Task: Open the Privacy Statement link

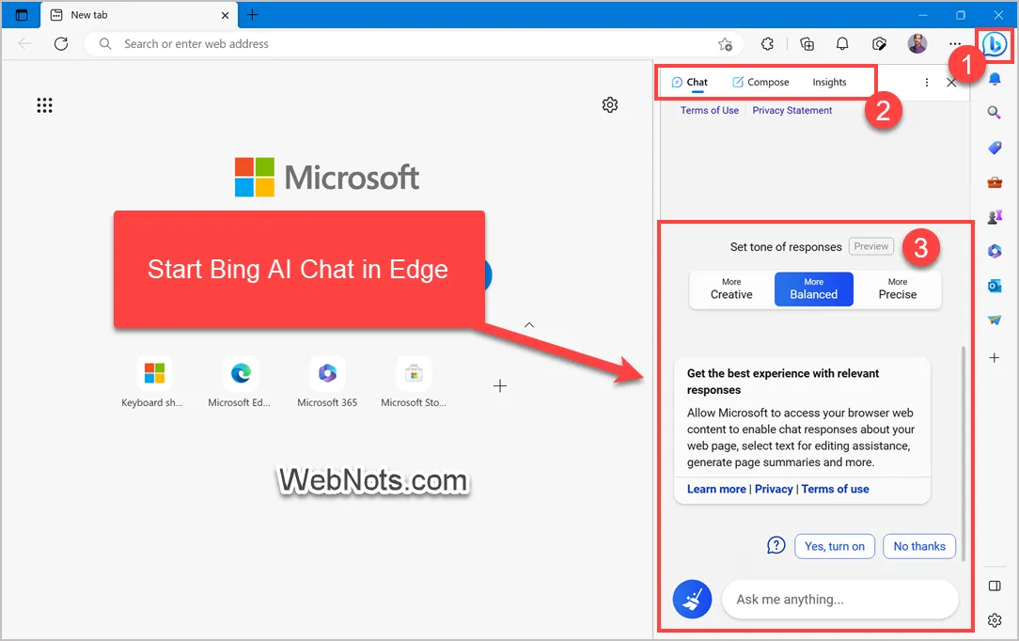Action: pyautogui.click(x=792, y=110)
